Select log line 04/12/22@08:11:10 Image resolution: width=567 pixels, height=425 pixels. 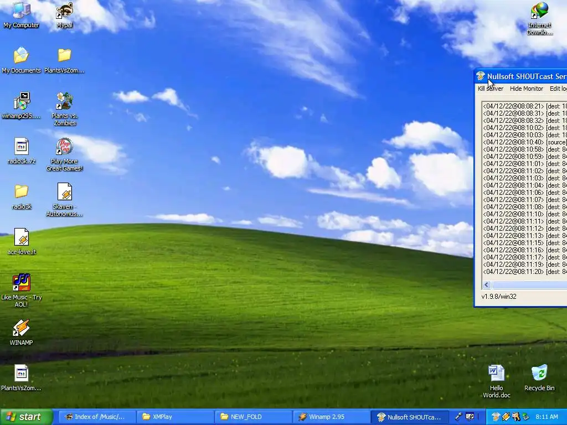524,214
